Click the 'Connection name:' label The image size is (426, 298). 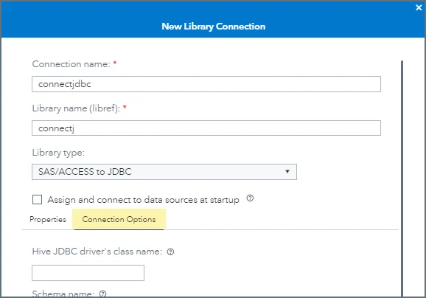(x=71, y=64)
